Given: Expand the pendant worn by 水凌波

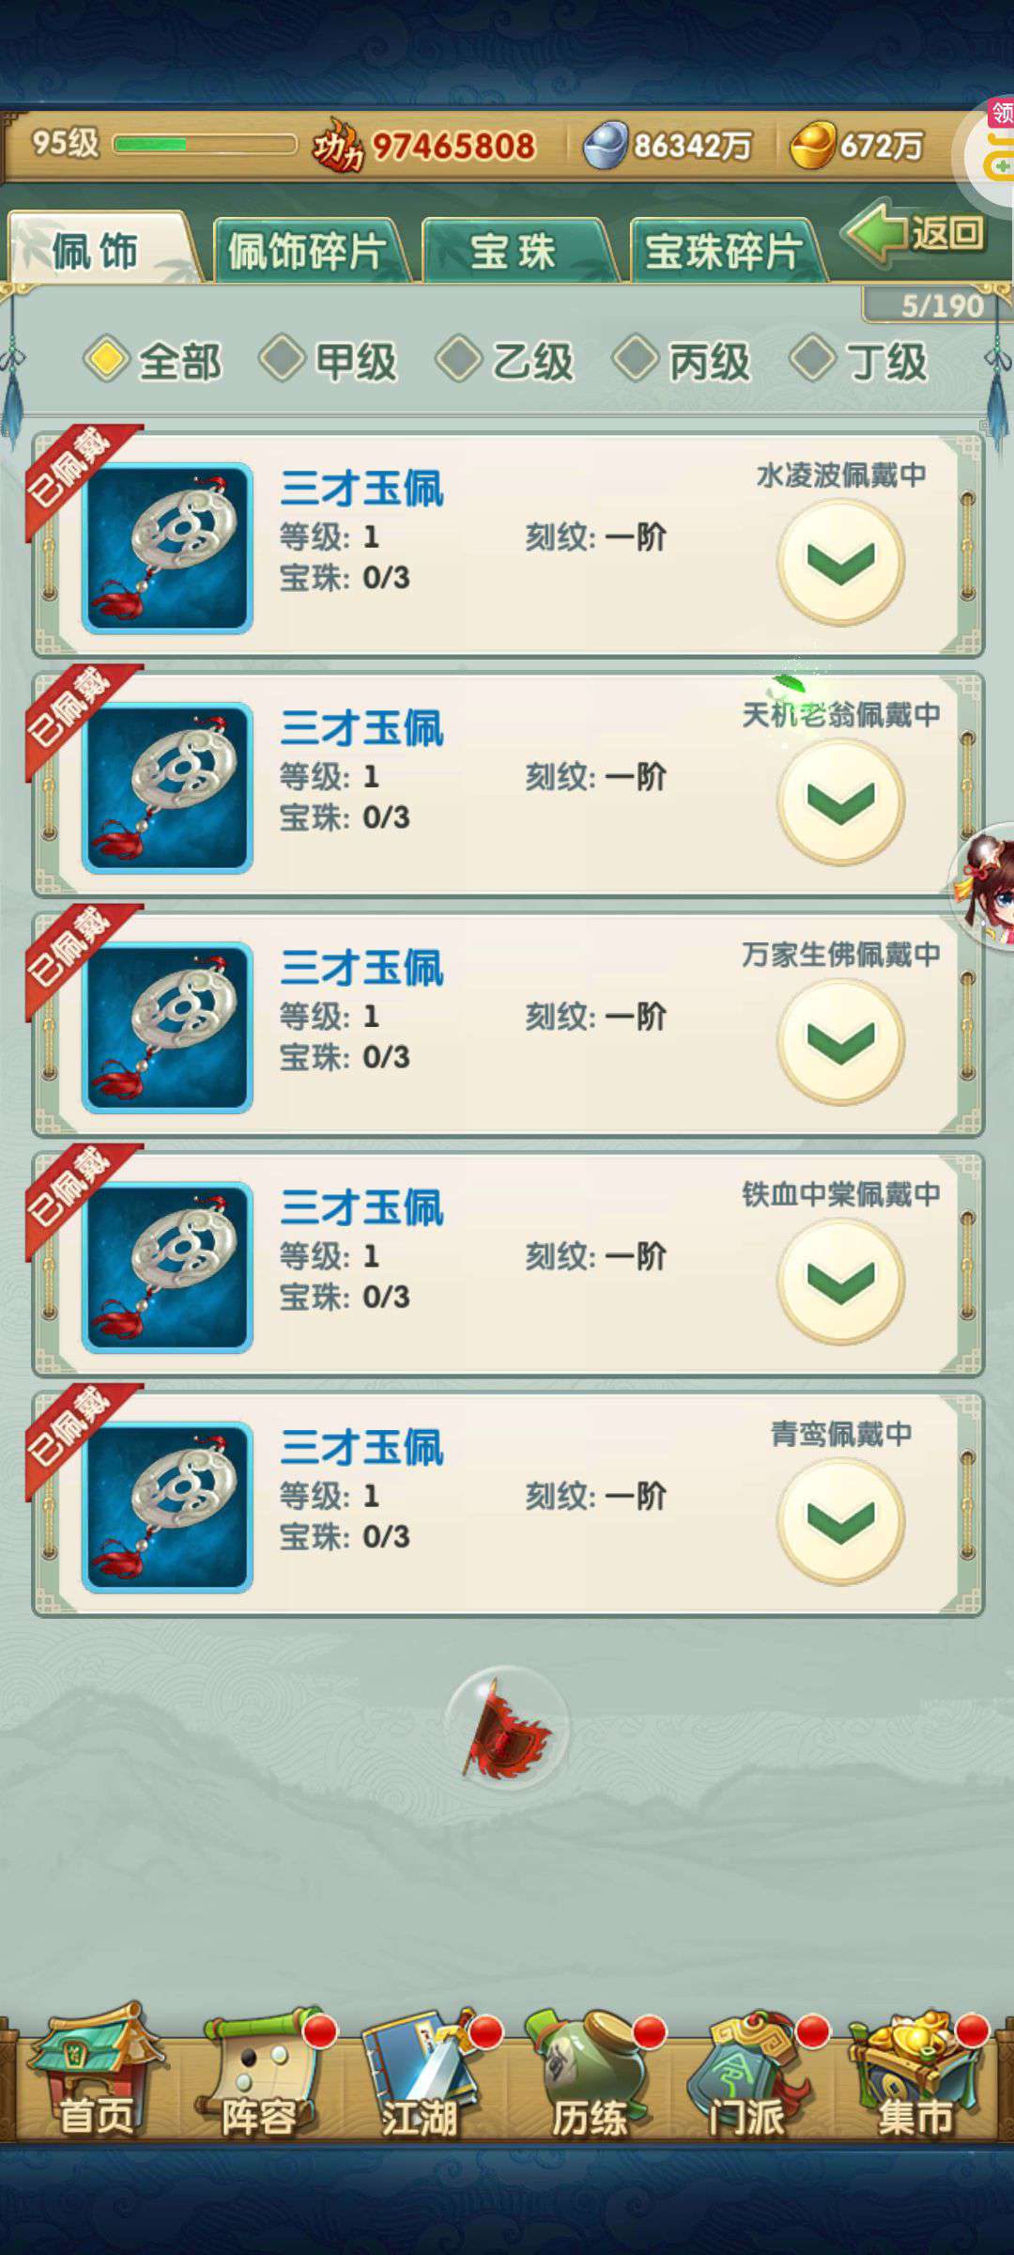Looking at the screenshot, I should point(840,562).
